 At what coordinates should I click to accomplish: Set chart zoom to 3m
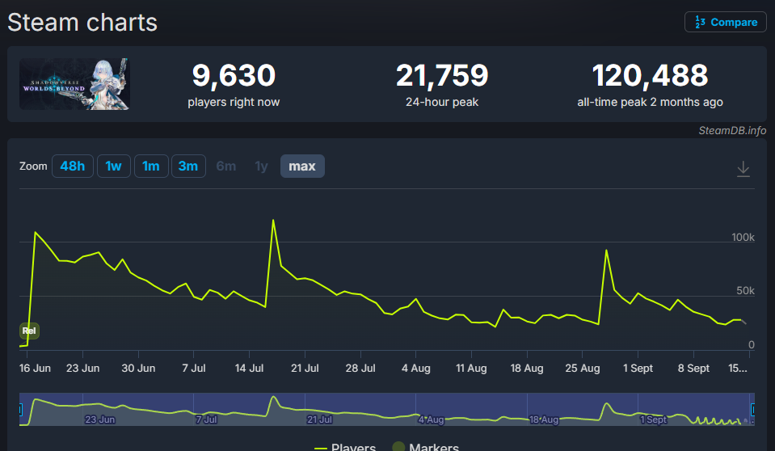click(188, 166)
